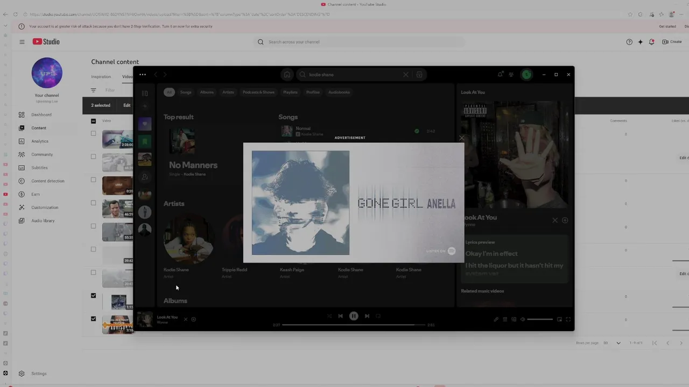Click Spotify Browse icon in search bar
The width and height of the screenshot is (689, 387).
click(419, 75)
